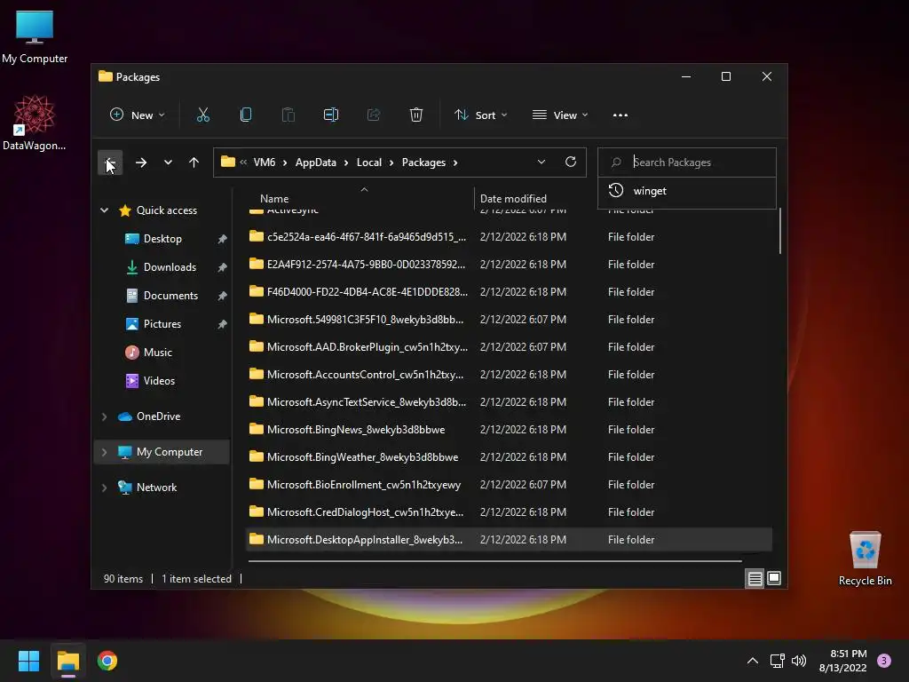This screenshot has height=682, width=909.
Task: Click the Delete trash icon
Action: (416, 115)
